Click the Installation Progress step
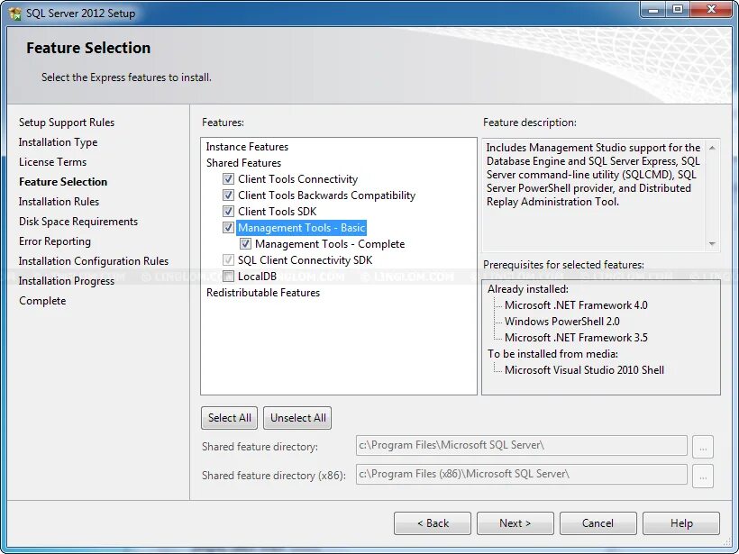The width and height of the screenshot is (739, 554). tap(67, 281)
